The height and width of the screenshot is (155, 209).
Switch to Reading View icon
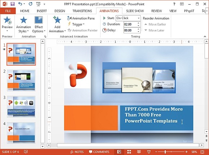(139, 152)
